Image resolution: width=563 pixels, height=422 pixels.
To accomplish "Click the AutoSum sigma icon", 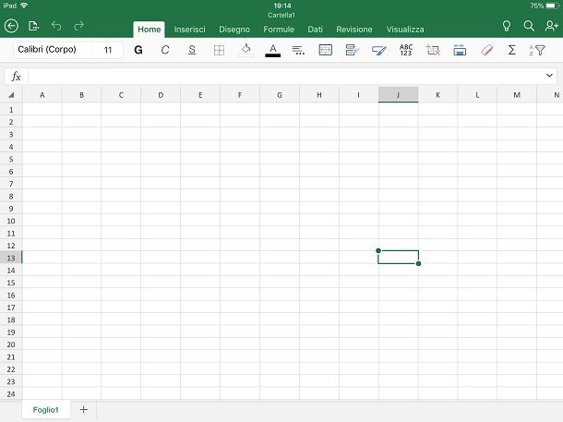I will coord(512,50).
